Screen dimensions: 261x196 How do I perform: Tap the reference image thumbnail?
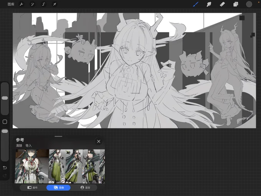[x=60, y=166]
